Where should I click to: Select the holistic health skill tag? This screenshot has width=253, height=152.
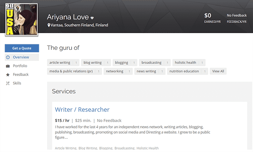pyautogui.click(x=189, y=62)
